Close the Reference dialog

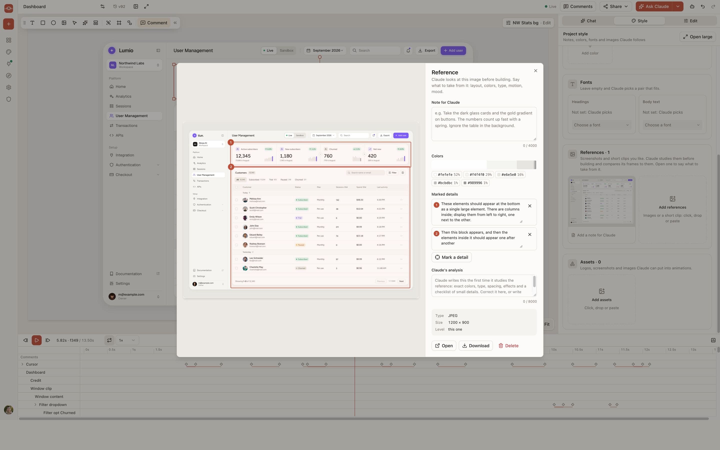pos(535,71)
